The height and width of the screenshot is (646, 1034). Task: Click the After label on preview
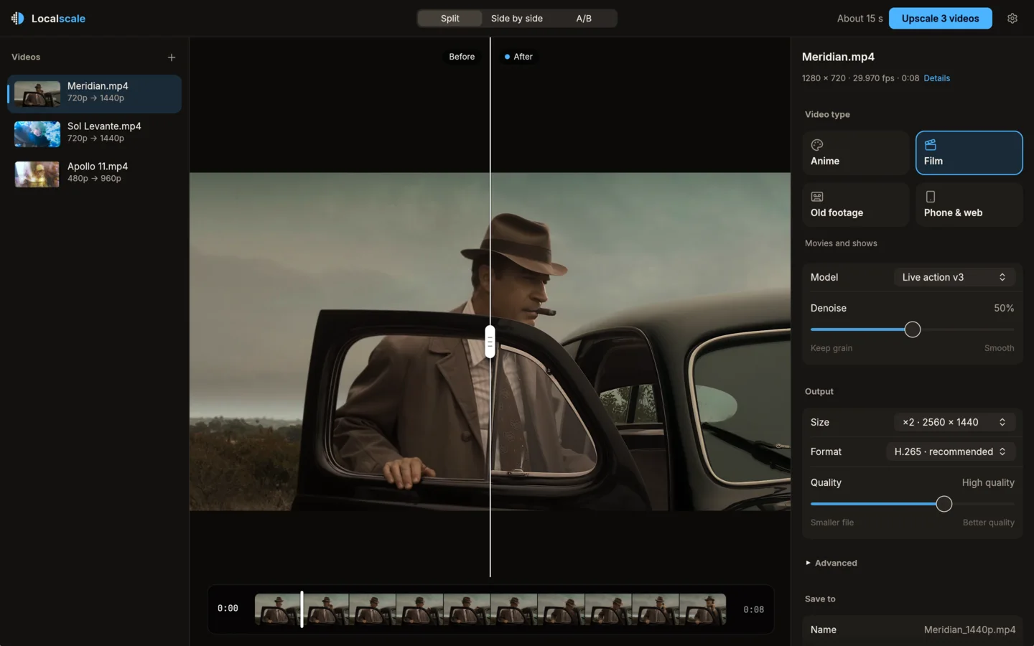518,57
